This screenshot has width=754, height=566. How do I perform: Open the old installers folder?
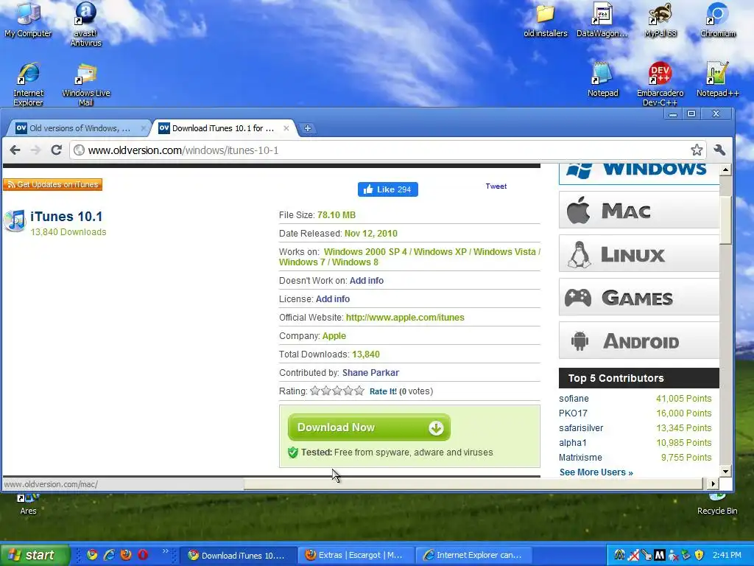(546, 20)
